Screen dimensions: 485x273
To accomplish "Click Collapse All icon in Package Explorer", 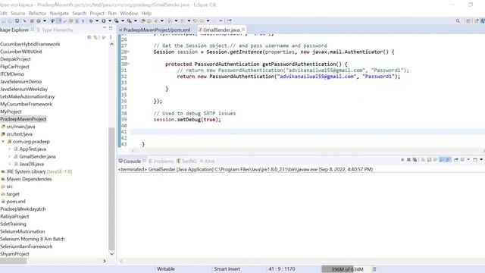I will (89, 37).
